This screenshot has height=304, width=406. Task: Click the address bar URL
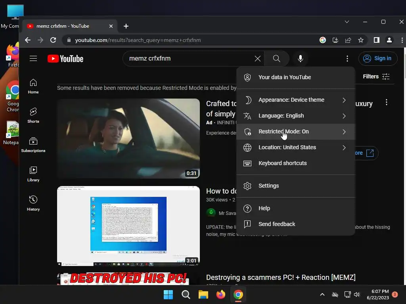[x=138, y=40]
